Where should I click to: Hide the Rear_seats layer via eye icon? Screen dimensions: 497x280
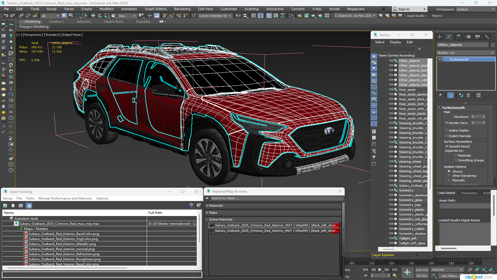point(391,89)
